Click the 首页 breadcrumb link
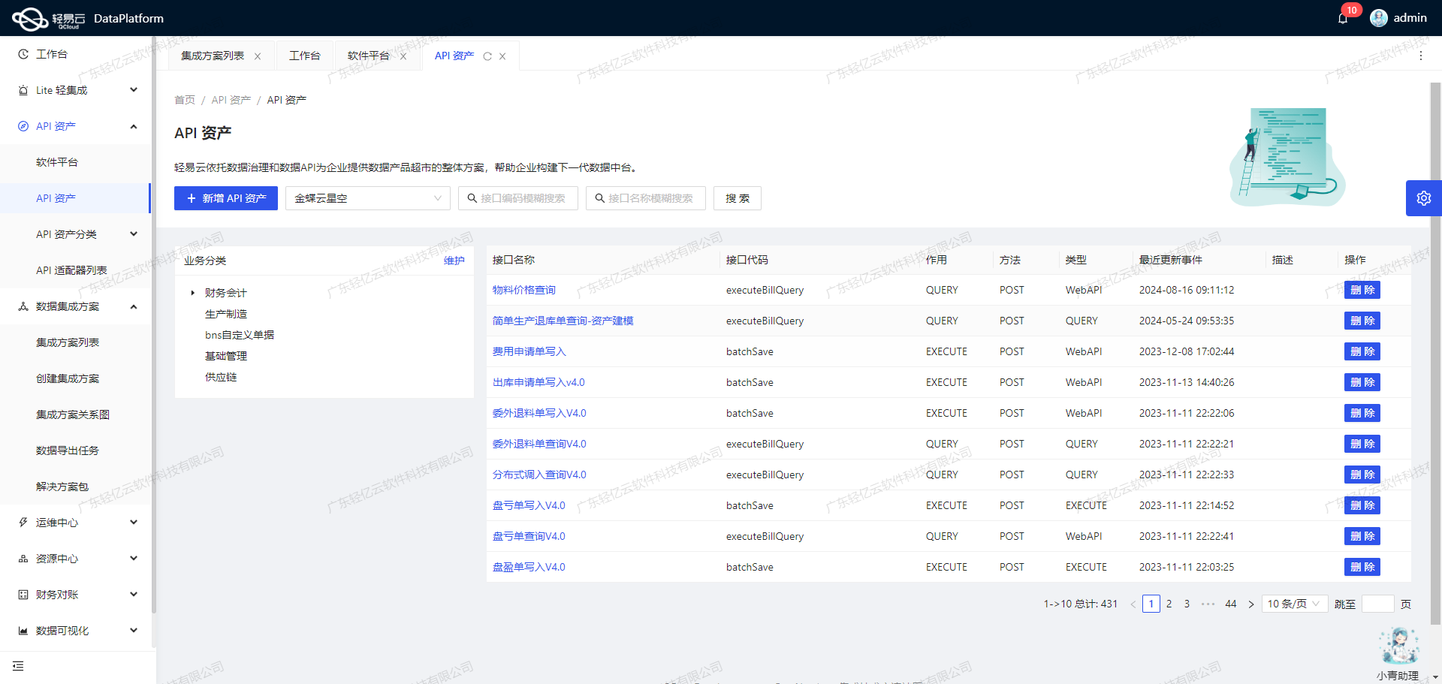This screenshot has width=1442, height=684. [x=185, y=100]
